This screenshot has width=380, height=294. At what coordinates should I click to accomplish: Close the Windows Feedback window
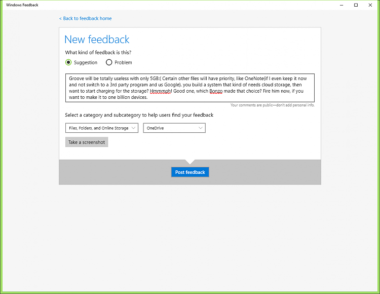[x=370, y=5]
